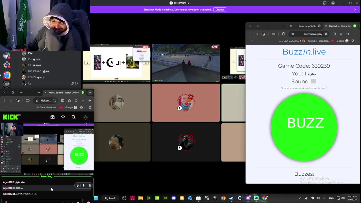
Task: Open Kick profile avatar in header
Action: (86, 117)
